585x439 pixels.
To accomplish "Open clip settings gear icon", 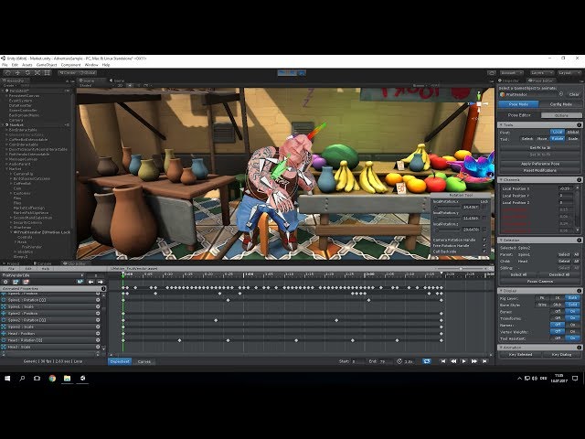I will 5,282.
